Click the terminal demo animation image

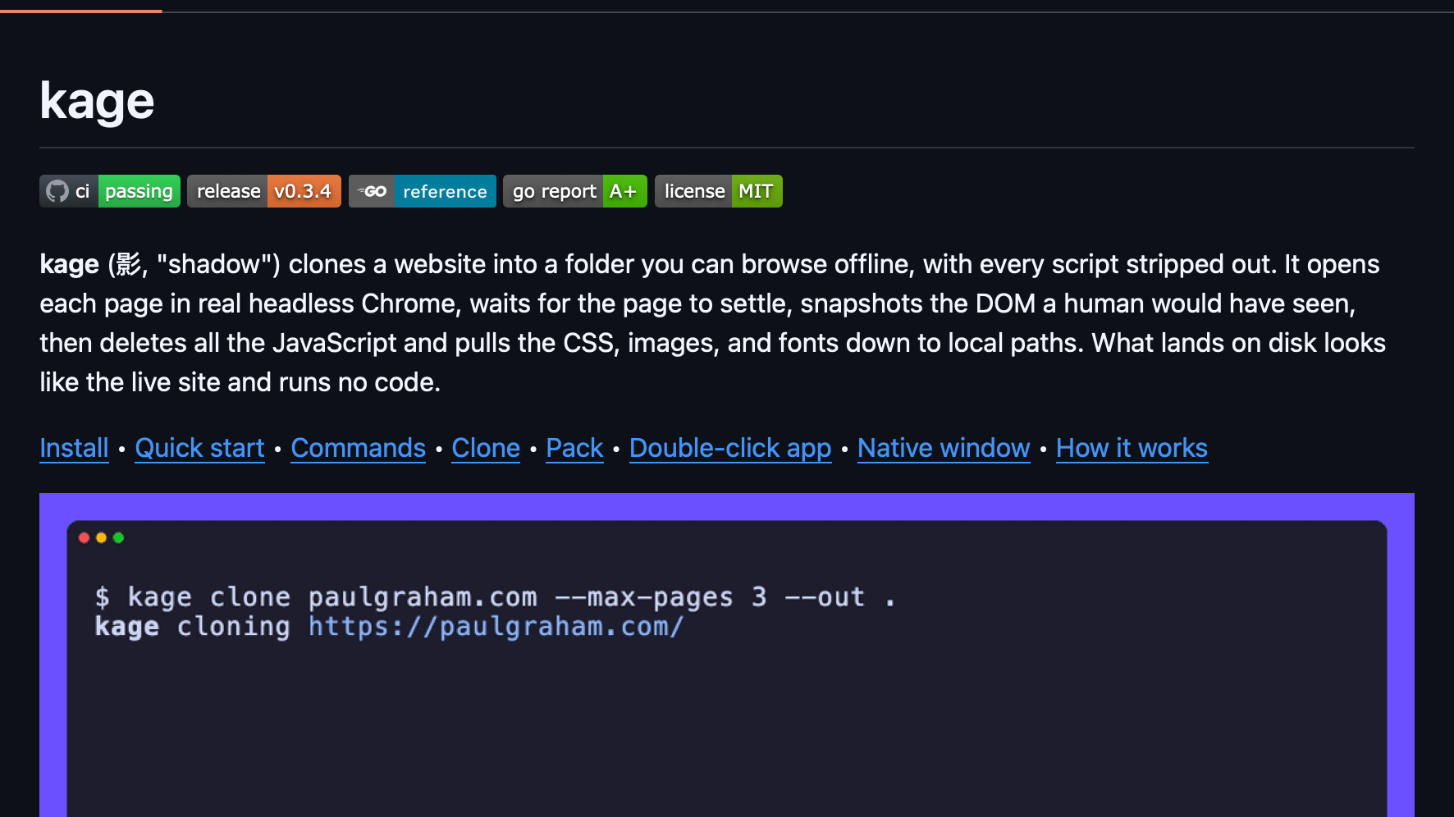point(727,655)
